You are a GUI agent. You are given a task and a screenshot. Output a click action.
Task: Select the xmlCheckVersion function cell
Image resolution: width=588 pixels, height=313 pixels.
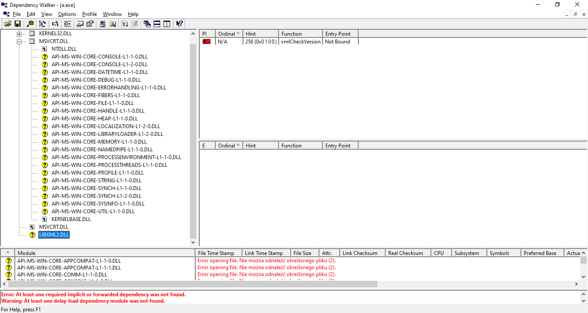(300, 42)
